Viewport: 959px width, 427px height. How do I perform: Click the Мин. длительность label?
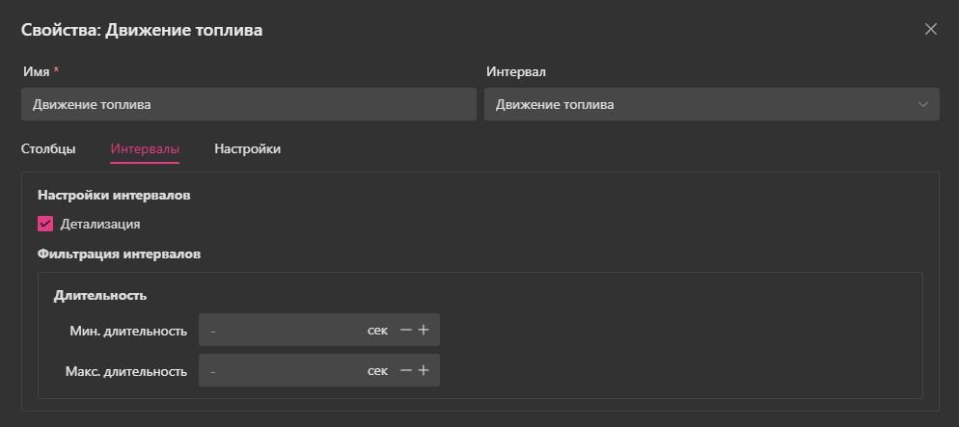coord(128,331)
